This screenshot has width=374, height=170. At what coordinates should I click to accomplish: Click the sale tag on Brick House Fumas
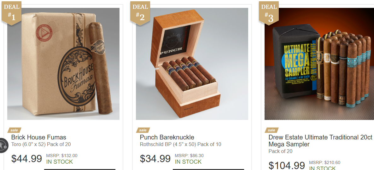coord(14,130)
